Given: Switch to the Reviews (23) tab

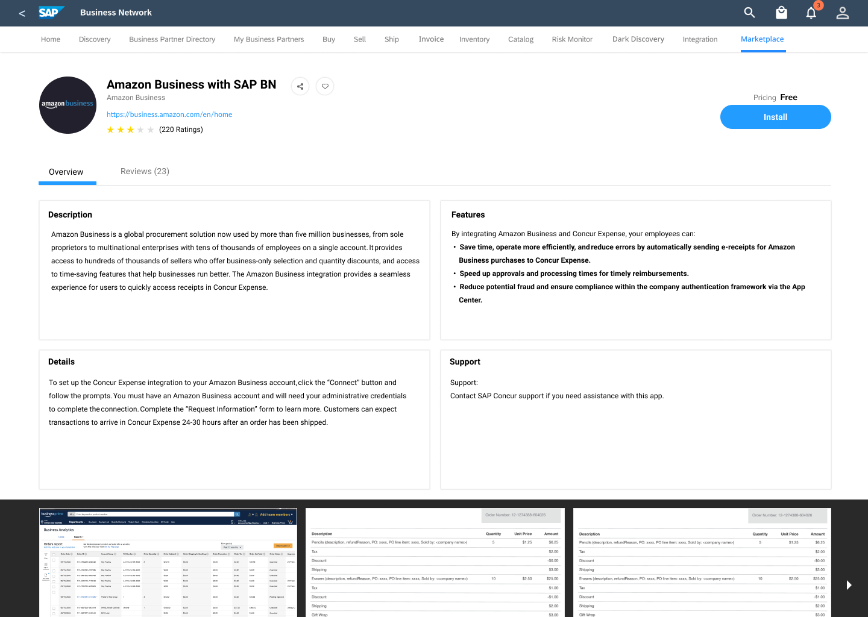Looking at the screenshot, I should pos(145,171).
